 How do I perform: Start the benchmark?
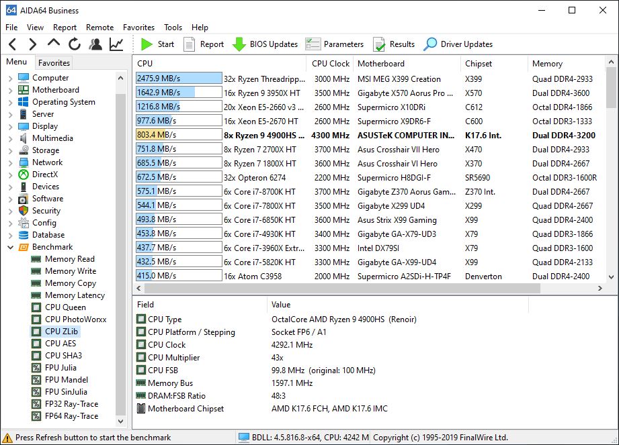(x=157, y=44)
